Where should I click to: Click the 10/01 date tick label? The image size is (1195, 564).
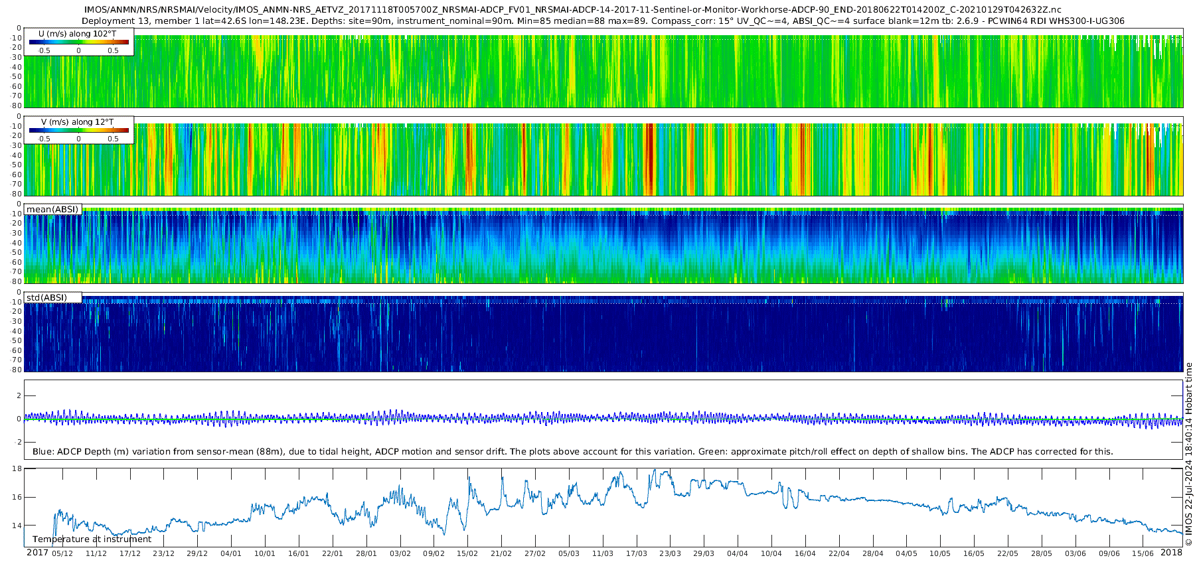[x=264, y=553]
